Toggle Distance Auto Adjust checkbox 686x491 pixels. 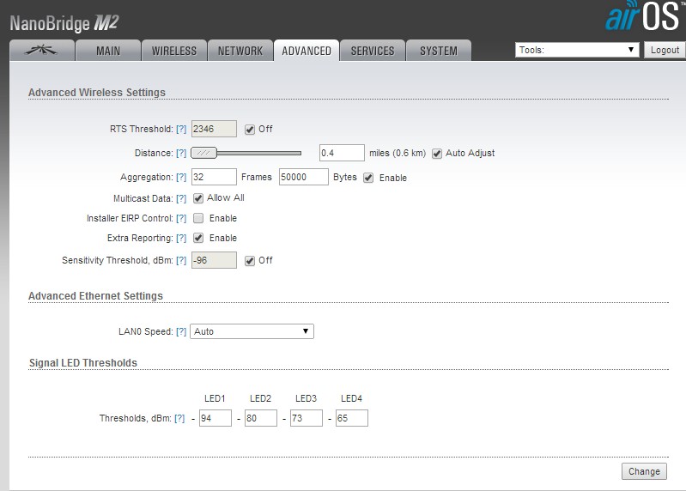click(x=437, y=154)
